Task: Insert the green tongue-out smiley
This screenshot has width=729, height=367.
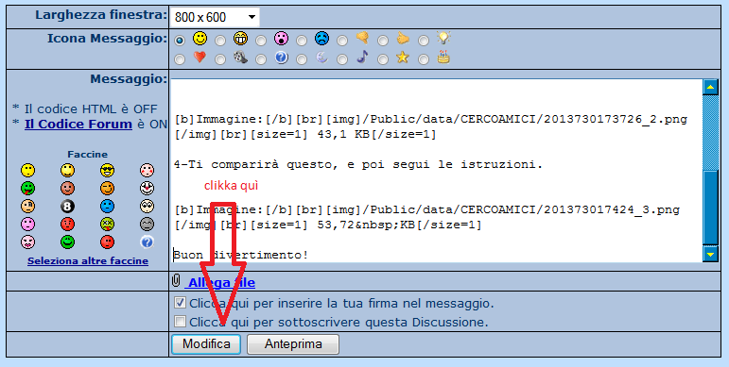Action: pyautogui.click(x=28, y=189)
